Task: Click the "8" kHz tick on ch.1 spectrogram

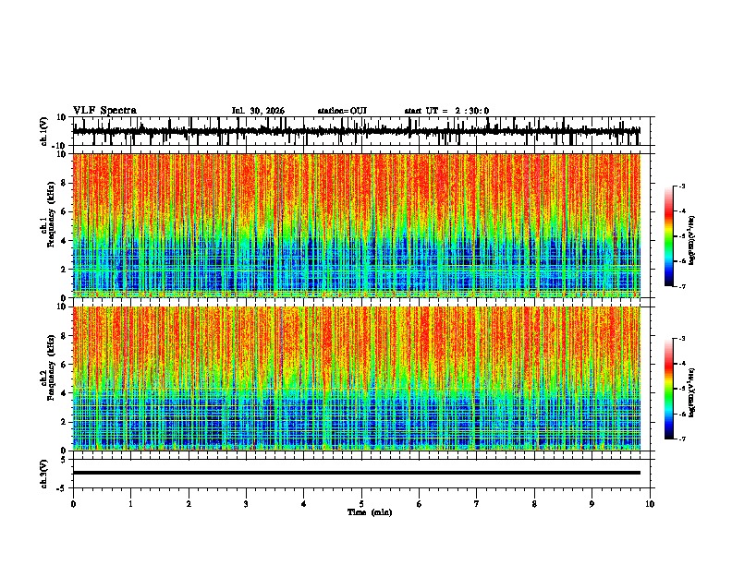Action: (x=64, y=183)
